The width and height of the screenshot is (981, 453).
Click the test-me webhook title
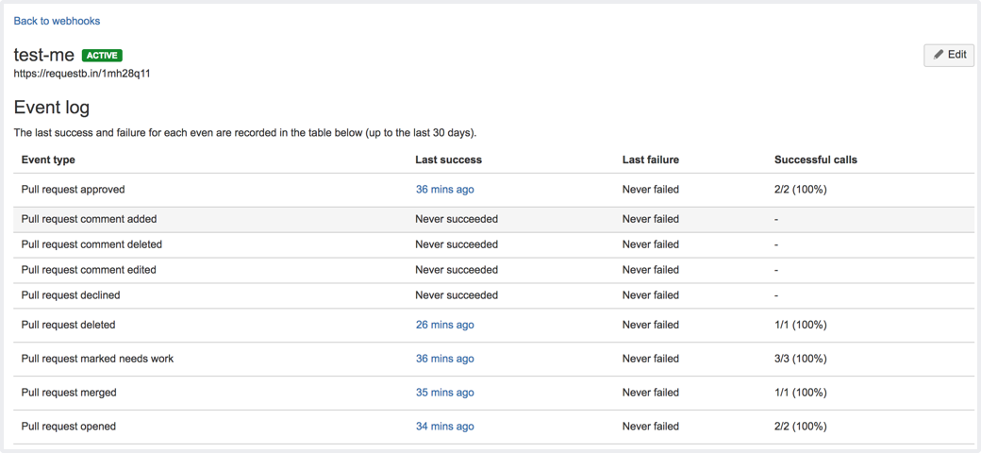point(43,56)
